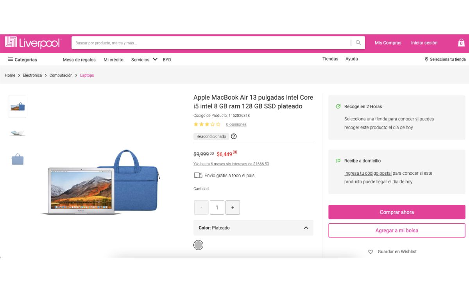The image size is (469, 292).
Task: Decrease quantity with the minus button
Action: click(x=201, y=208)
